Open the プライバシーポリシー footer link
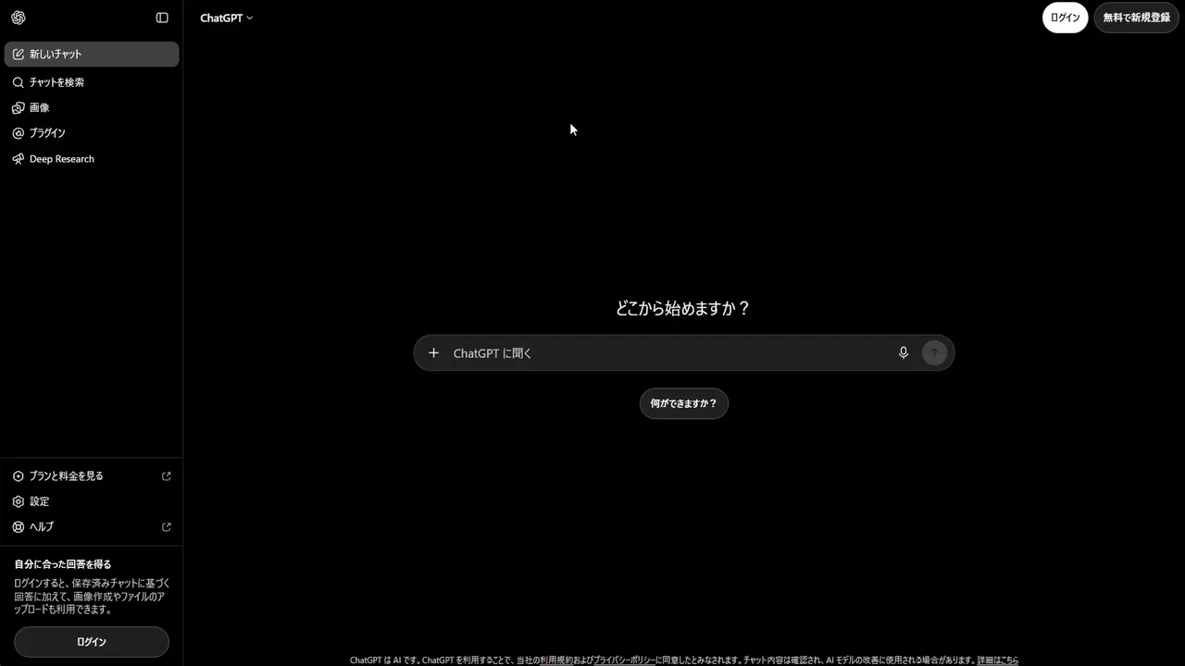The height and width of the screenshot is (666, 1185). point(624,660)
